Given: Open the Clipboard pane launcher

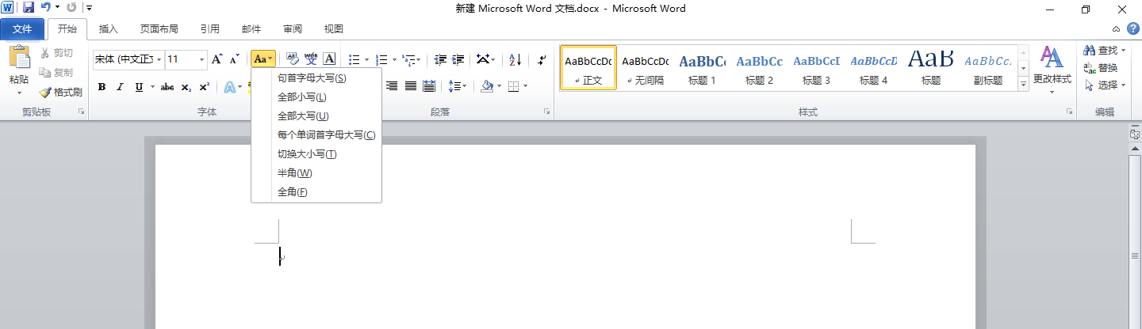Looking at the screenshot, I should point(81,112).
